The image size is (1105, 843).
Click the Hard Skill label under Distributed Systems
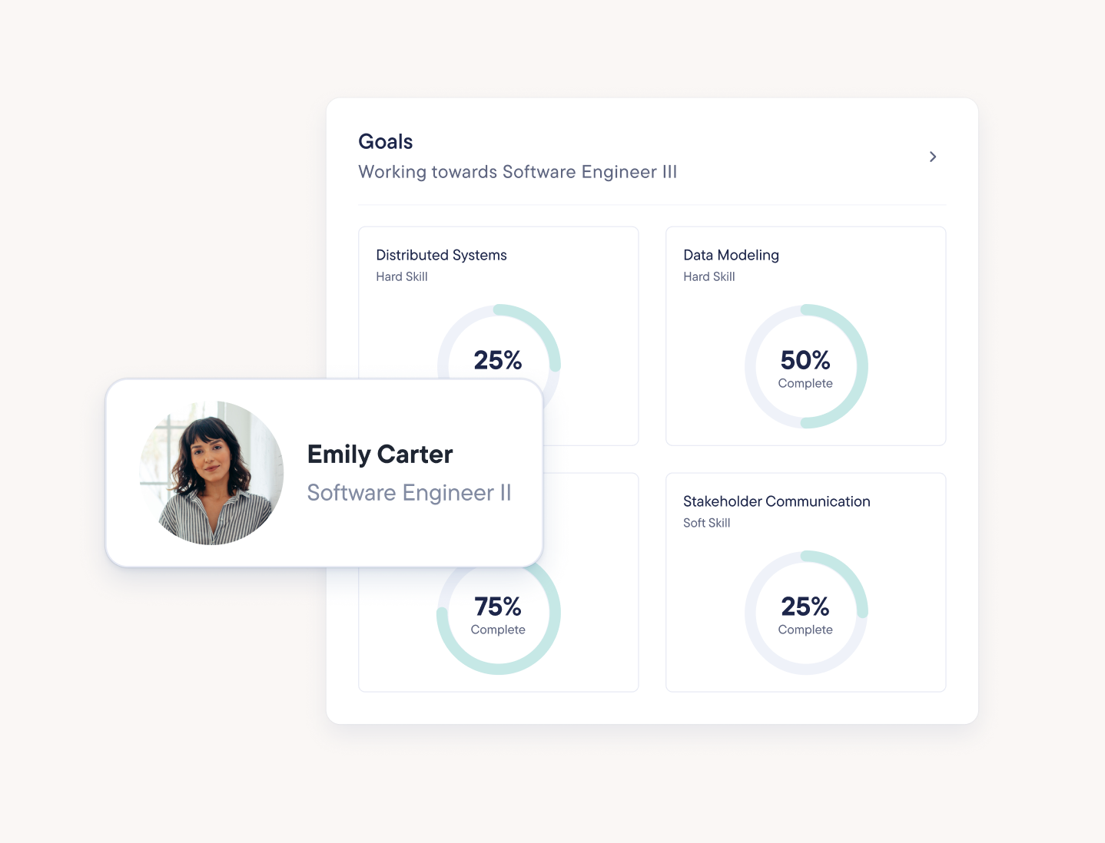pyautogui.click(x=402, y=276)
